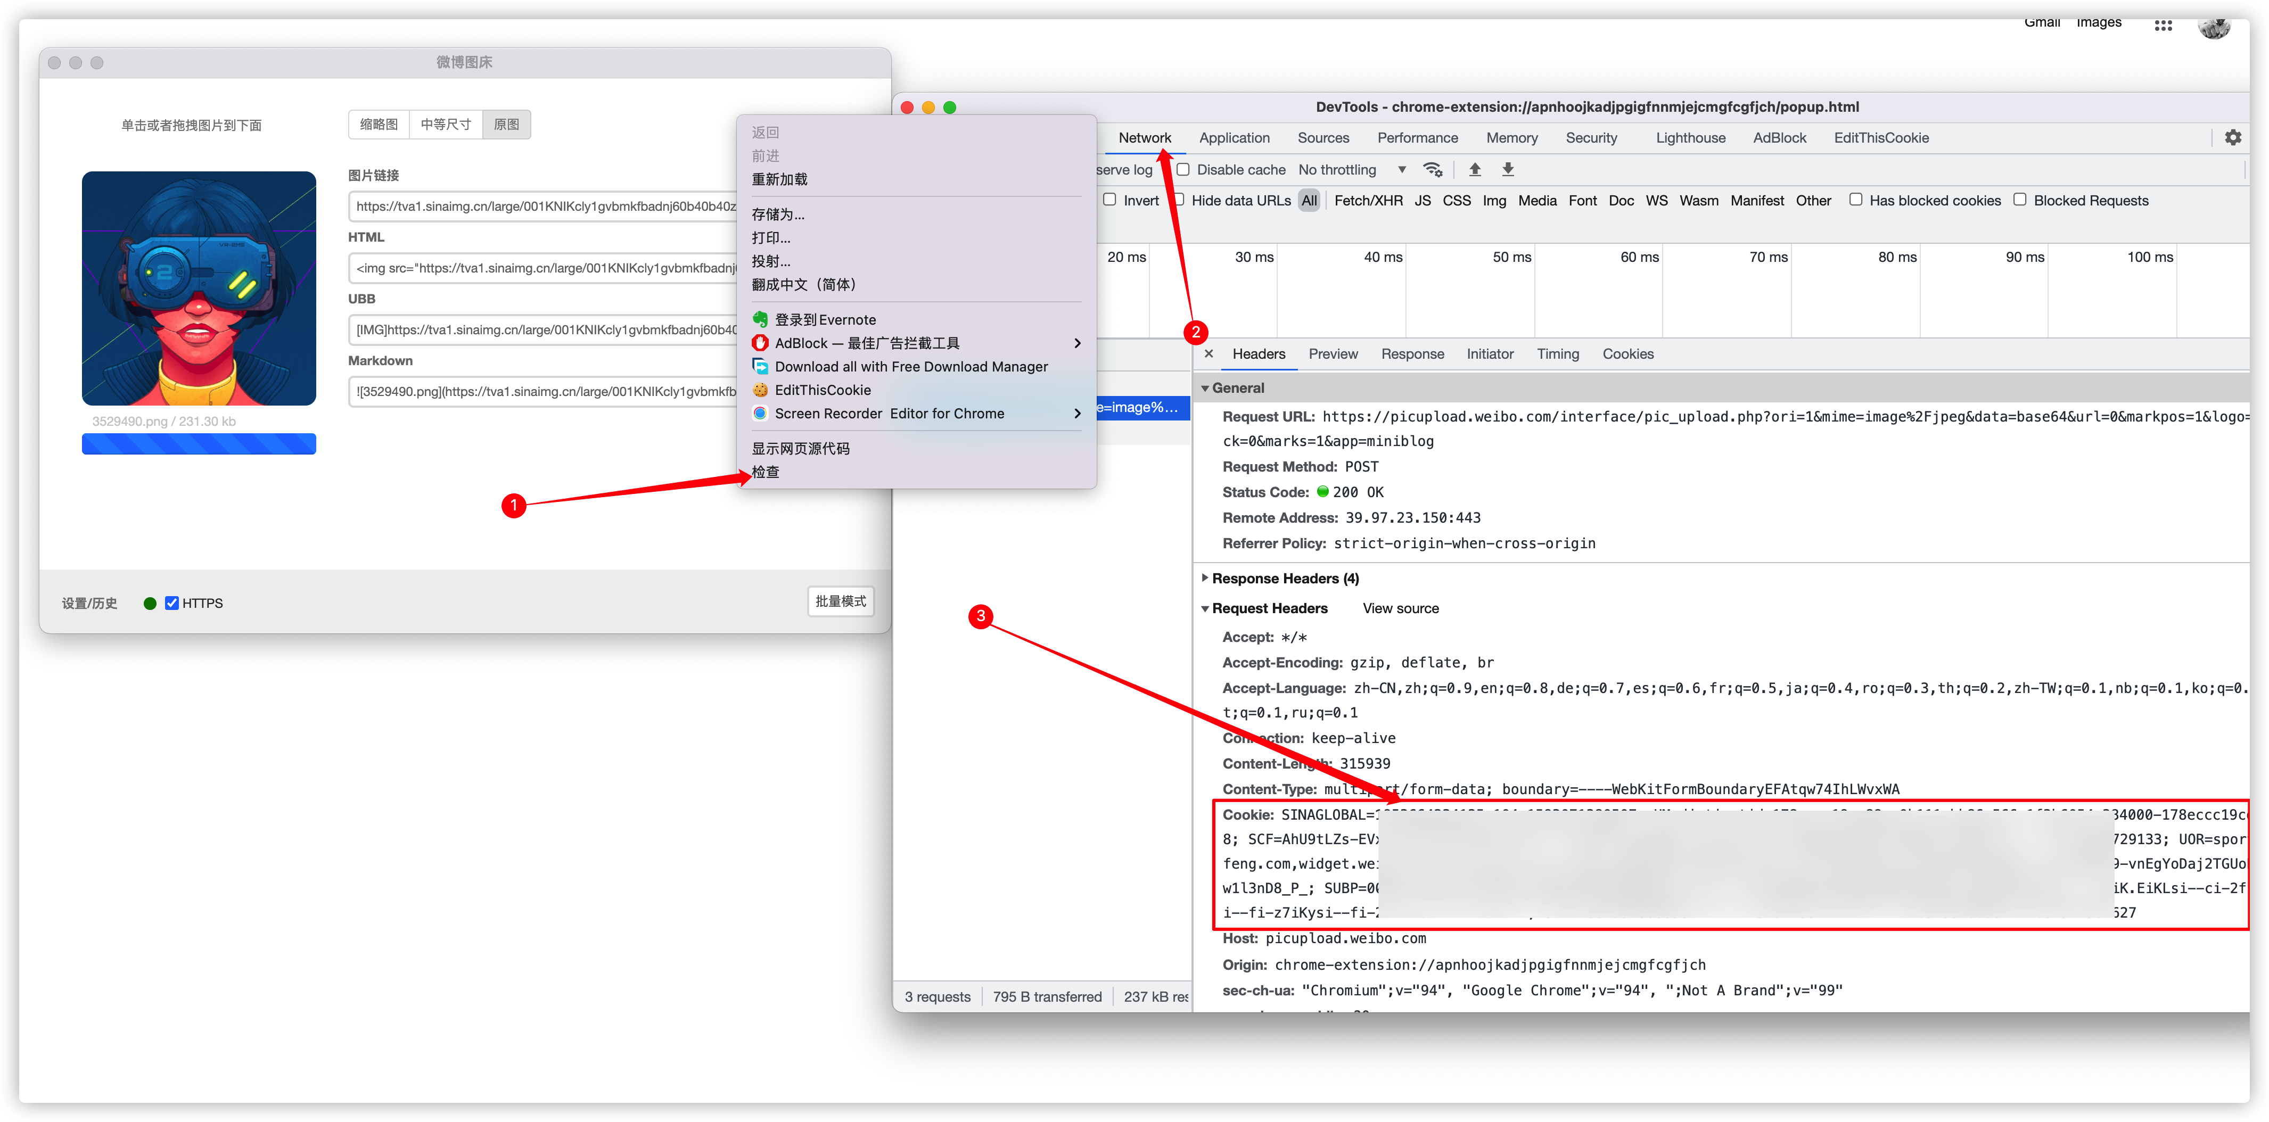Close the request details panel
This screenshot has width=2269, height=1122.
[1209, 354]
